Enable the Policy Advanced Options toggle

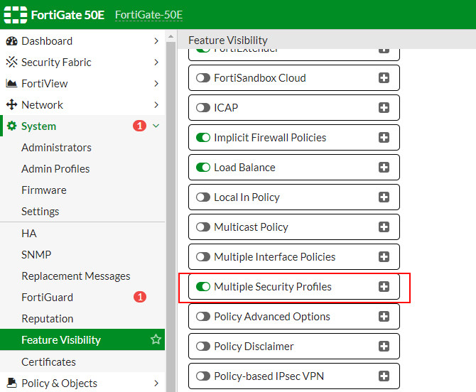(203, 317)
